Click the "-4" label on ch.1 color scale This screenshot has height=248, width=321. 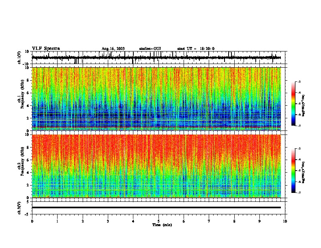point(299,93)
